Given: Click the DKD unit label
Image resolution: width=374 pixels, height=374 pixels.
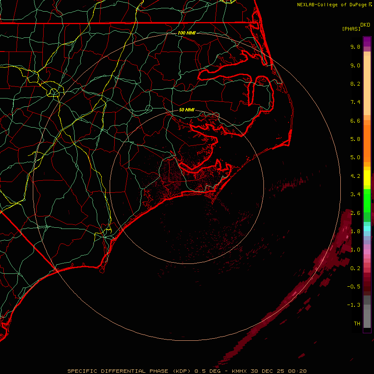Looking at the screenshot, I should [x=365, y=25].
